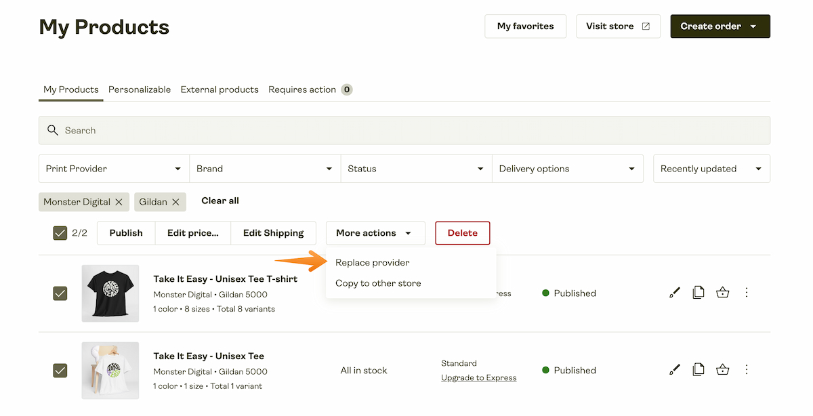
Task: Click the red Delete button
Action: [462, 232]
